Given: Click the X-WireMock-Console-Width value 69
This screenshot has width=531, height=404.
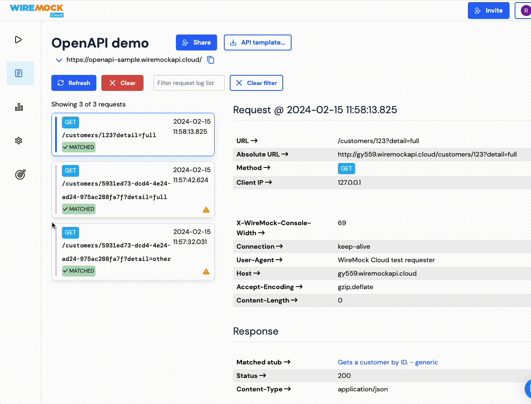Looking at the screenshot, I should pos(342,223).
